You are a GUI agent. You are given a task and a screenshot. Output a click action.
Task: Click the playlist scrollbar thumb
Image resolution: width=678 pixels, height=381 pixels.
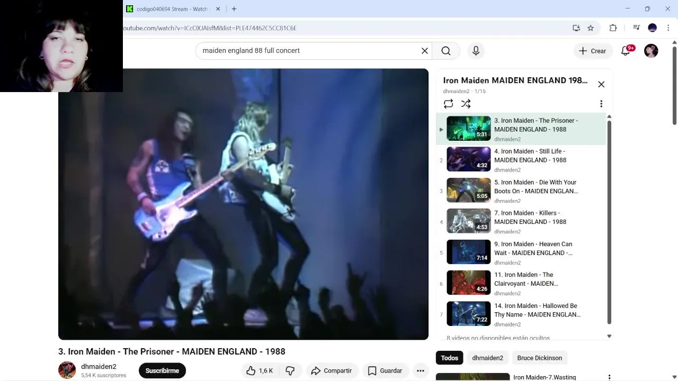click(x=609, y=222)
